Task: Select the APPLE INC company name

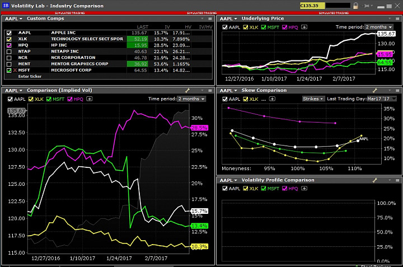Action: pyautogui.click(x=63, y=32)
